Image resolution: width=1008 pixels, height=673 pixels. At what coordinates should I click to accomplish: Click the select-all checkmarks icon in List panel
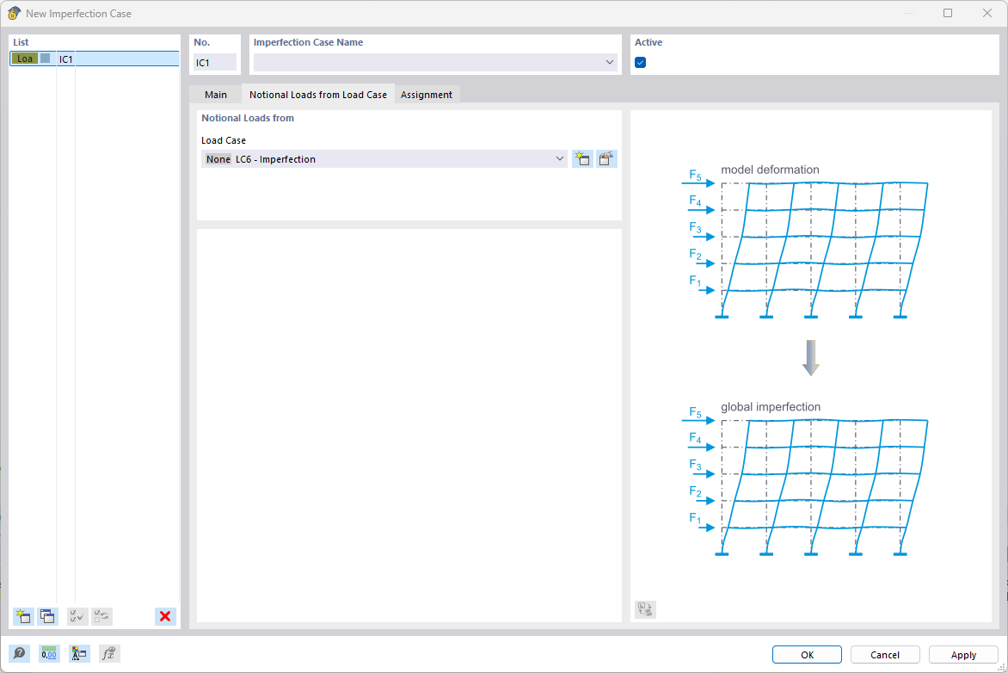(77, 616)
